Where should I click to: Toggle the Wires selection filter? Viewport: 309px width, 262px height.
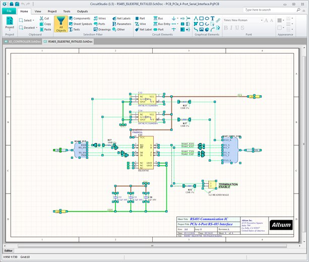pos(99,18)
